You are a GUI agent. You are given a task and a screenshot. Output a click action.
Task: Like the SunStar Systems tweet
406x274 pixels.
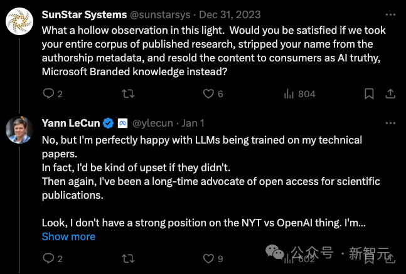209,94
